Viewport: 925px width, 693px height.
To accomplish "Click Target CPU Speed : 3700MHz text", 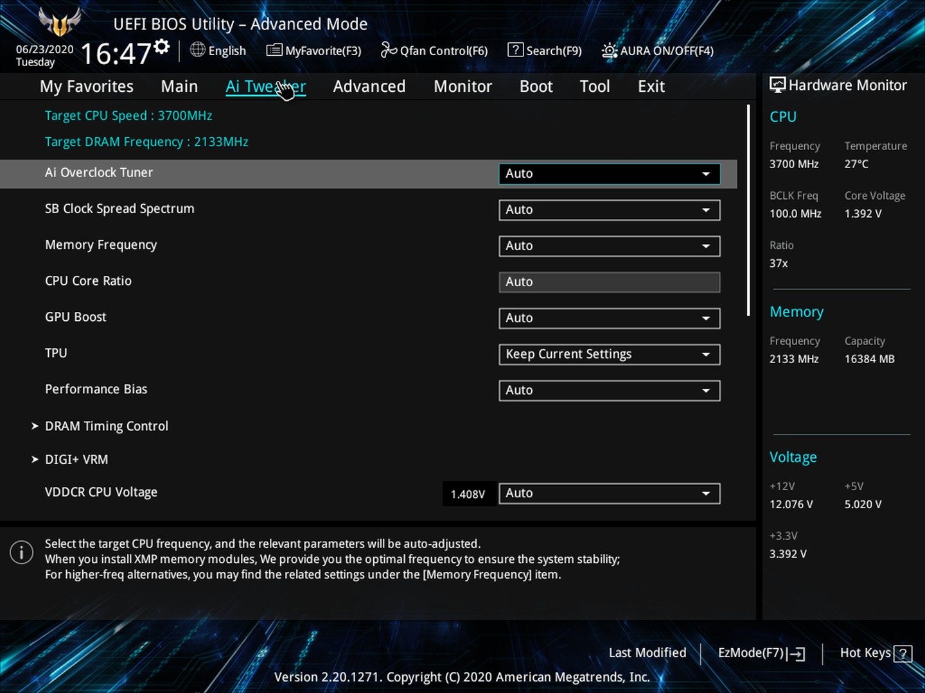I will coord(128,116).
